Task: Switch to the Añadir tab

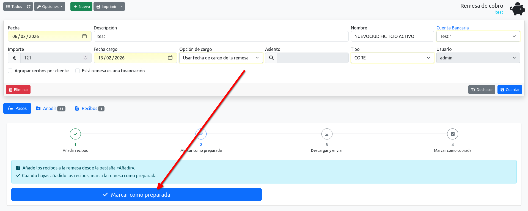Action: 51,108
